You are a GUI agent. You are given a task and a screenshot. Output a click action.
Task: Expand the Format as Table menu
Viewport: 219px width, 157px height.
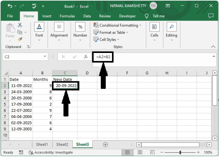pos(111,32)
